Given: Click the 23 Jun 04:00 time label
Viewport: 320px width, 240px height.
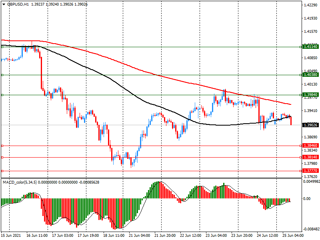Looking at the screenshot, I should pos(216,236).
